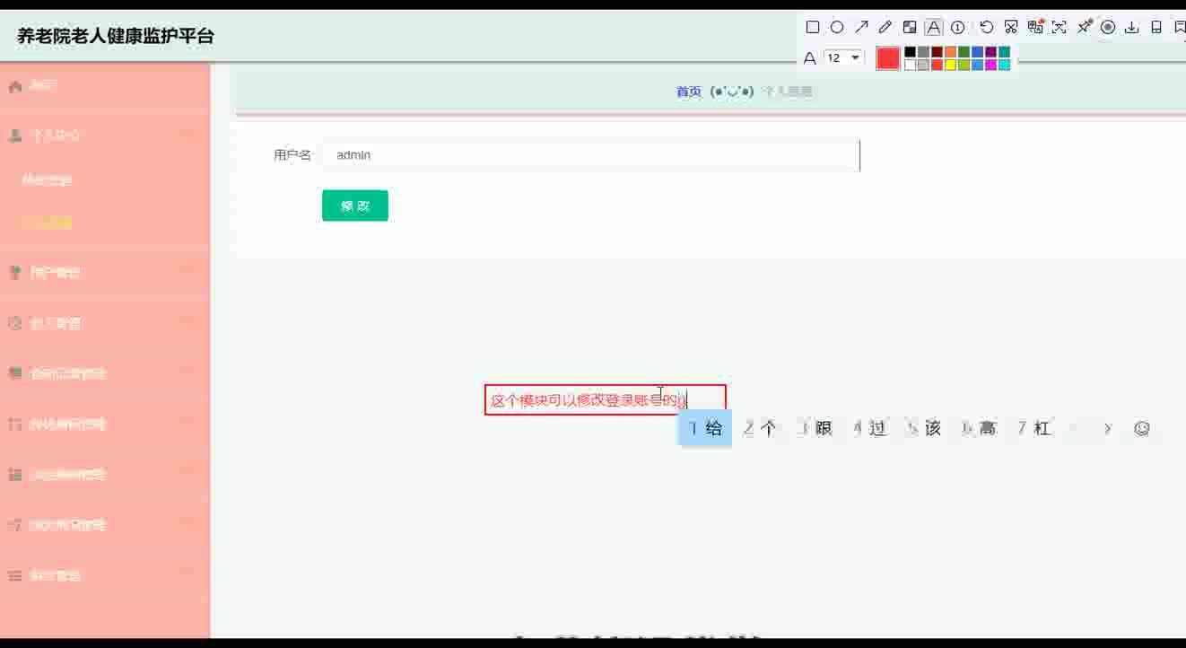Image resolution: width=1186 pixels, height=648 pixels.
Task: Open the translate screenshot tool
Action: point(1035,27)
